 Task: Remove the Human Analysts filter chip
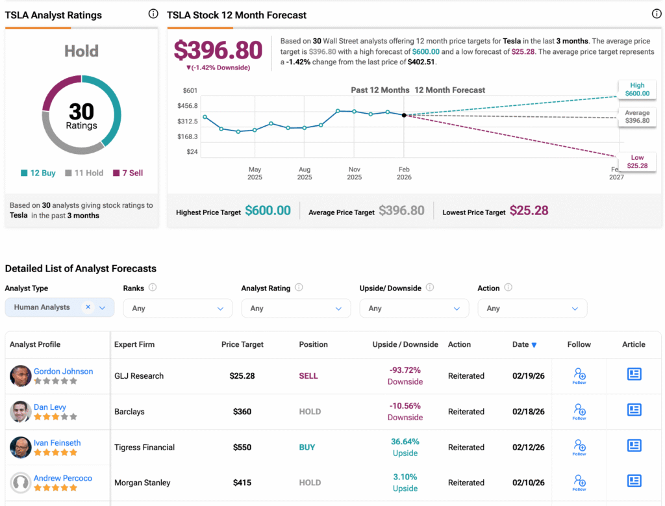pyautogui.click(x=88, y=307)
